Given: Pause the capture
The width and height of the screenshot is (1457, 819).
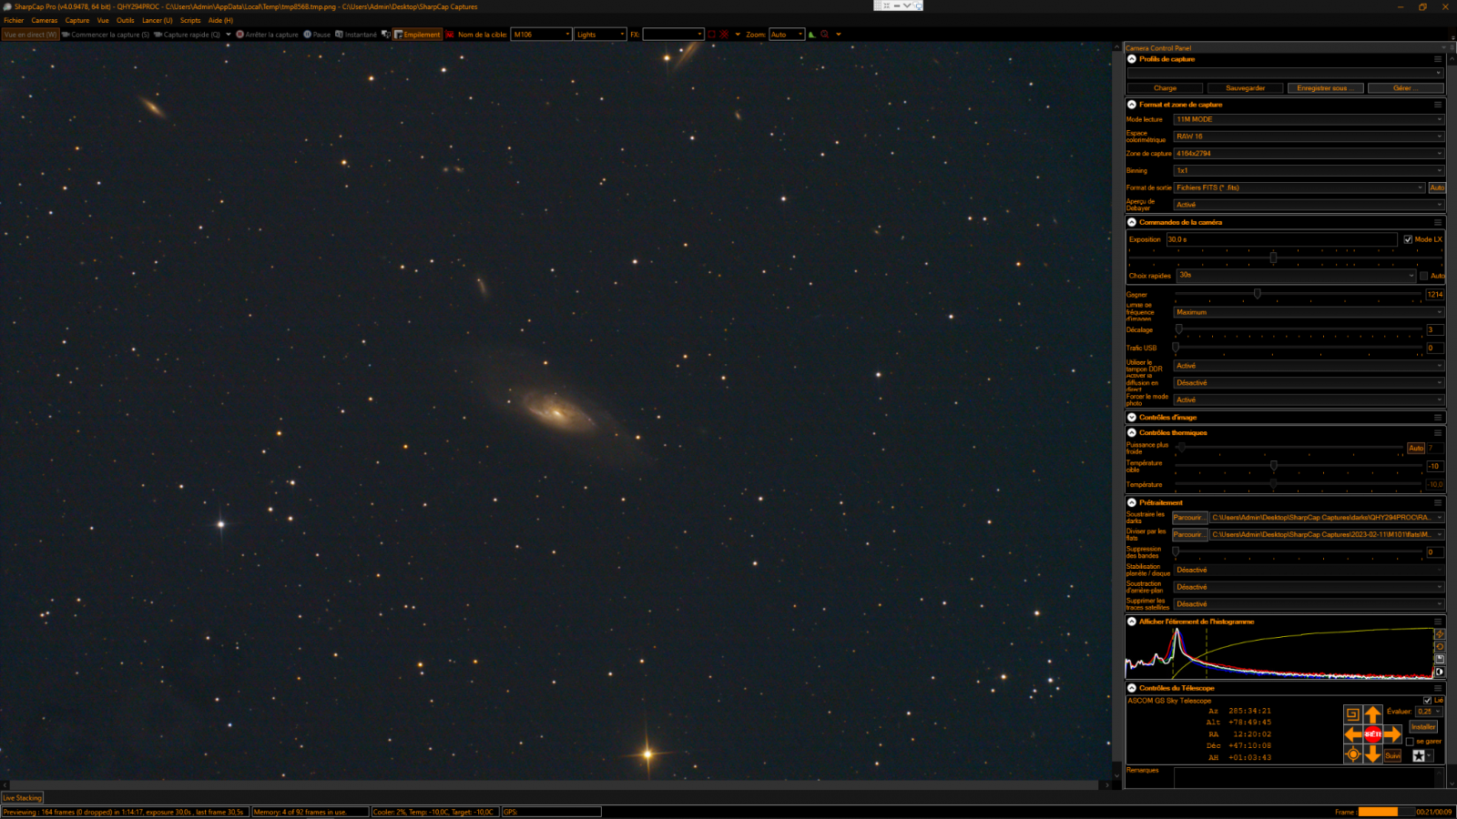Looking at the screenshot, I should pyautogui.click(x=317, y=35).
